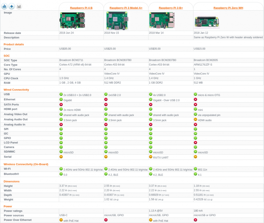Click the Release date row label
The width and height of the screenshot is (264, 223).
click(x=12, y=33)
